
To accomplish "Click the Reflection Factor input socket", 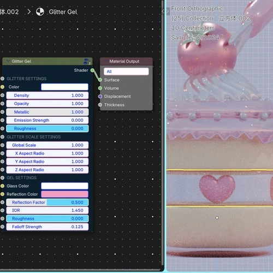I will click(x=2, y=202).
